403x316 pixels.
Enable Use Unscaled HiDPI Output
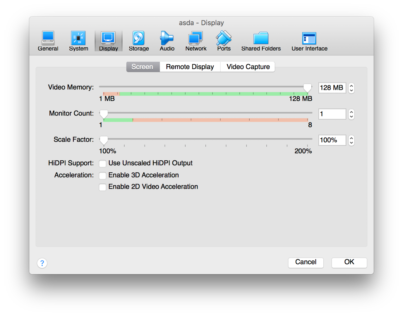click(x=102, y=163)
